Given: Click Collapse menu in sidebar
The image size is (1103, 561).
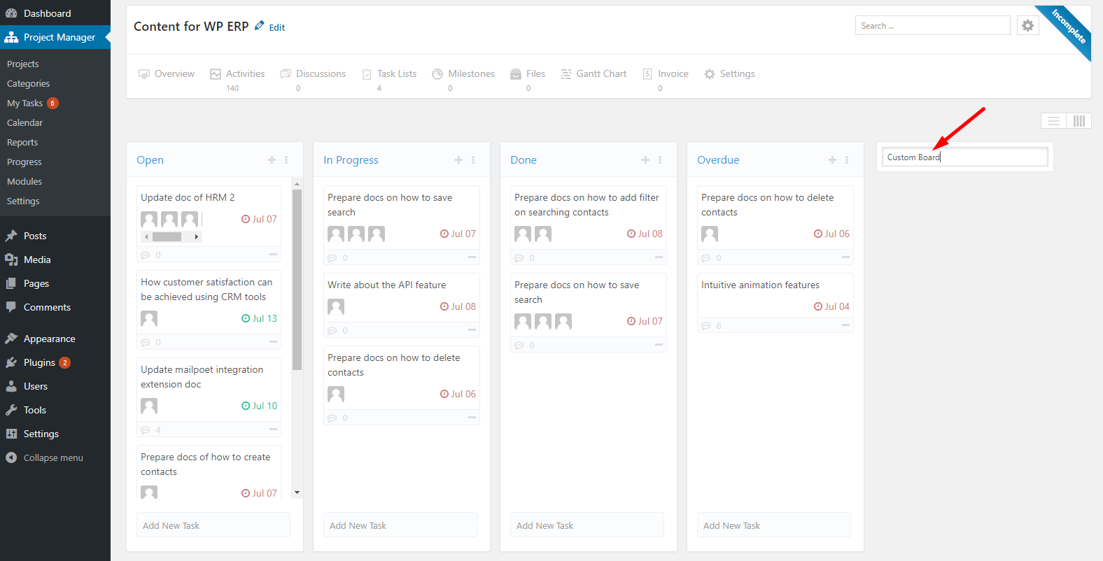Looking at the screenshot, I should click(x=53, y=457).
